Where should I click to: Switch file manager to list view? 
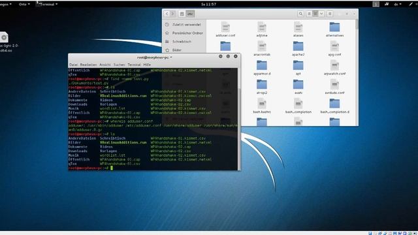[x=309, y=14]
